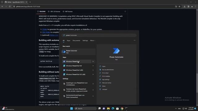
Task: Expand options for Windows PowerShell (x86)
Action: 93,70
